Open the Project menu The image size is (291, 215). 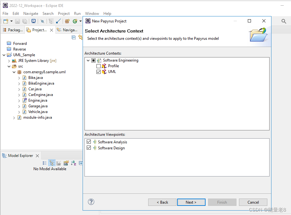64,13
